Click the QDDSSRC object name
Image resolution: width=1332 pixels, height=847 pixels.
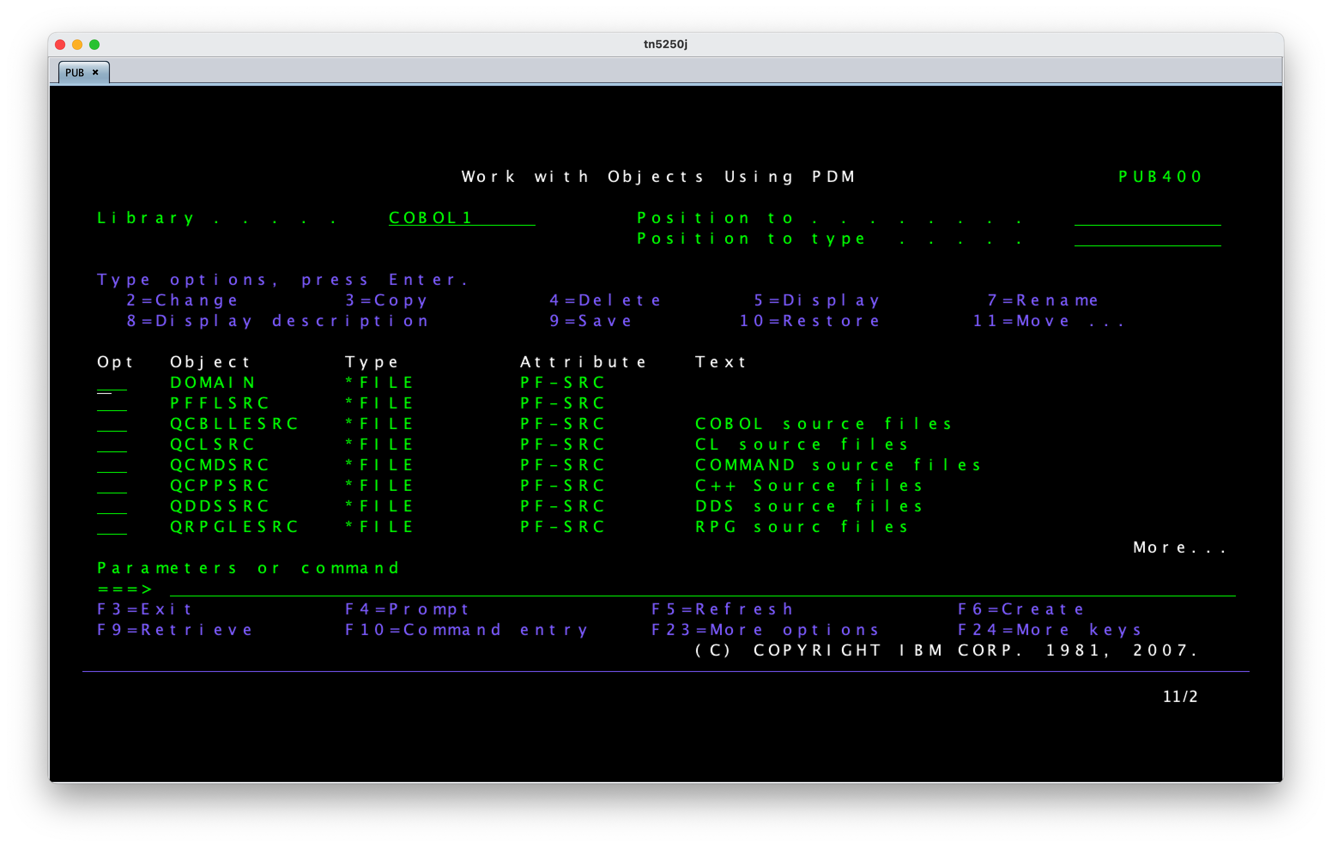(220, 505)
